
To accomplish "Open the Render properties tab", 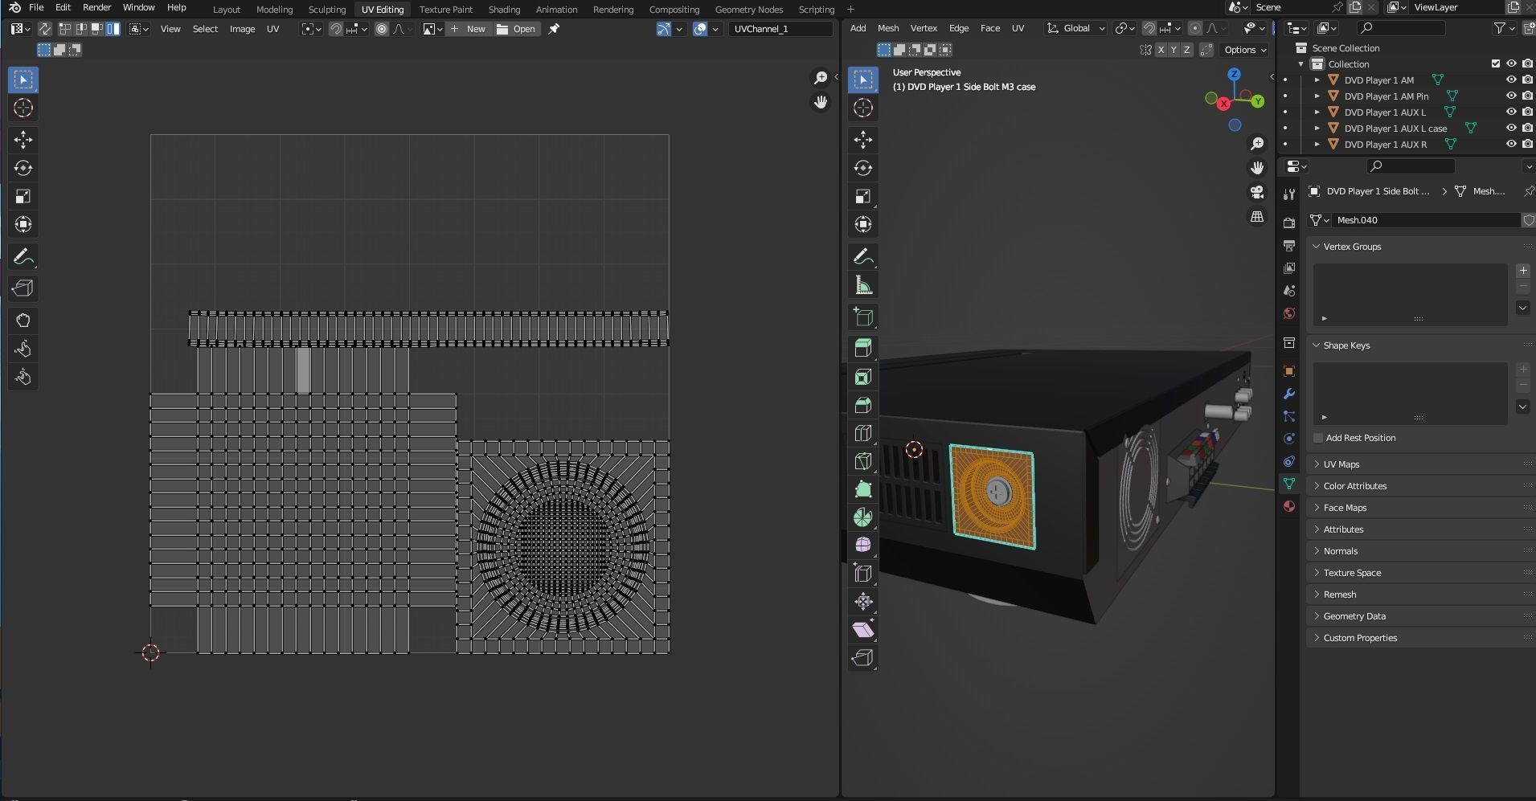I will coord(1289,223).
